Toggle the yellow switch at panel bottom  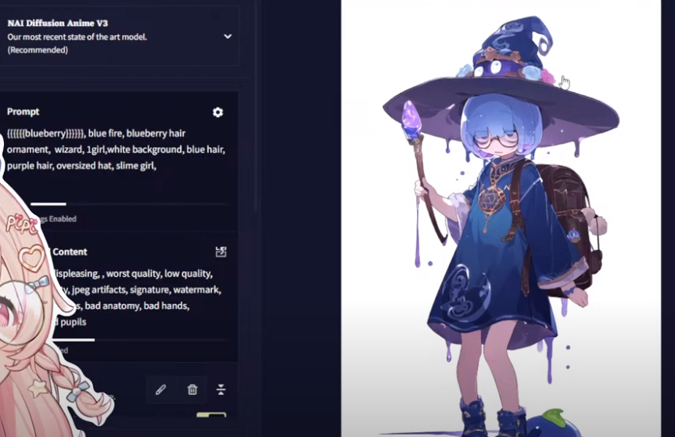point(211,415)
